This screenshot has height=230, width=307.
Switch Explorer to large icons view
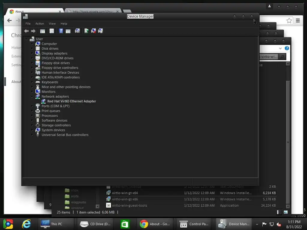286,212
